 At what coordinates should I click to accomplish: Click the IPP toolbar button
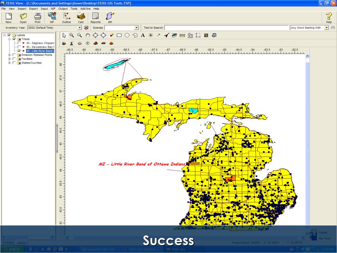[110, 18]
